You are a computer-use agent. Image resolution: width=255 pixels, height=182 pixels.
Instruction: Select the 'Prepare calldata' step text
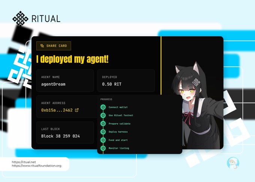click(x=120, y=124)
